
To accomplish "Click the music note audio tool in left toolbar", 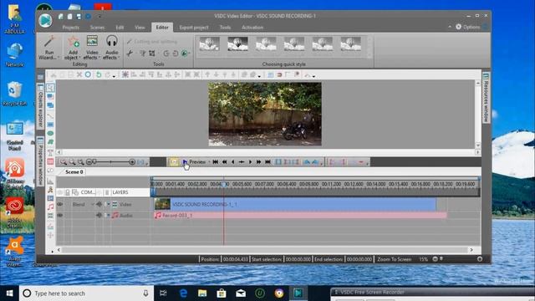I will pyautogui.click(x=50, y=207).
